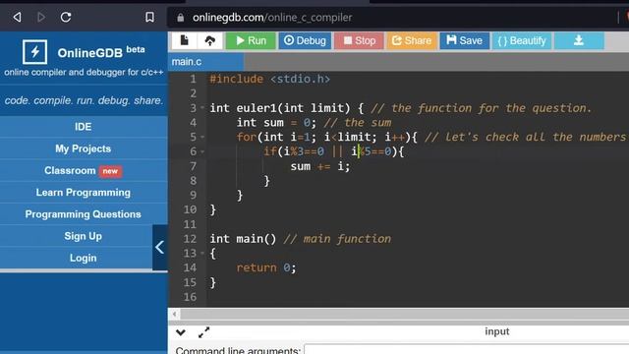Click the onlinegdb.com URL in address bar
Screen dimensions: 629x354
[x=272, y=18]
